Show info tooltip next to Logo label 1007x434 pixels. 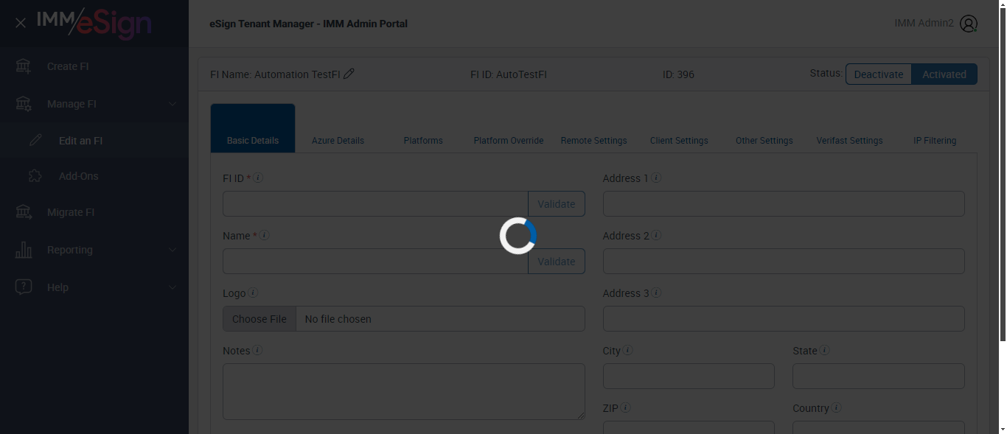pos(253,293)
